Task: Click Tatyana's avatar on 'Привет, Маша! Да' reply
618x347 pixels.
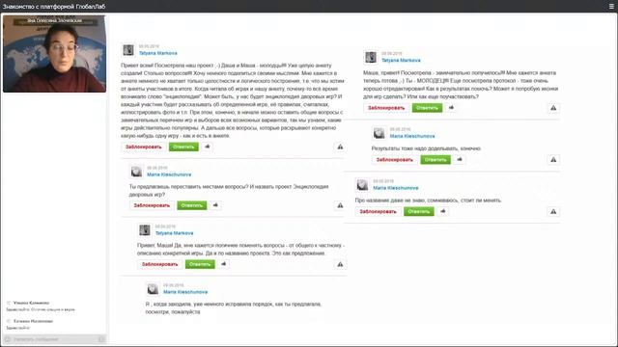Action: click(x=145, y=230)
